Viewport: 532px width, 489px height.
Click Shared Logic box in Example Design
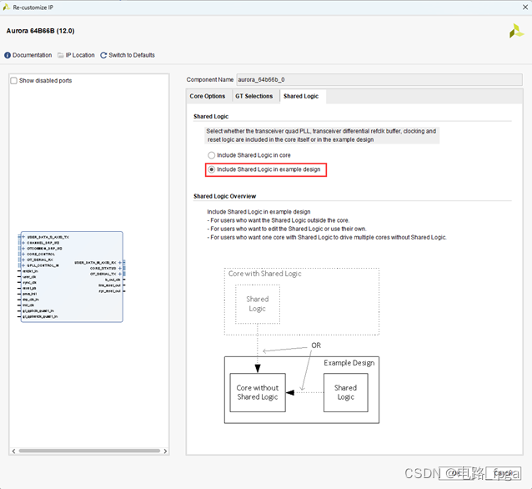[x=346, y=392]
